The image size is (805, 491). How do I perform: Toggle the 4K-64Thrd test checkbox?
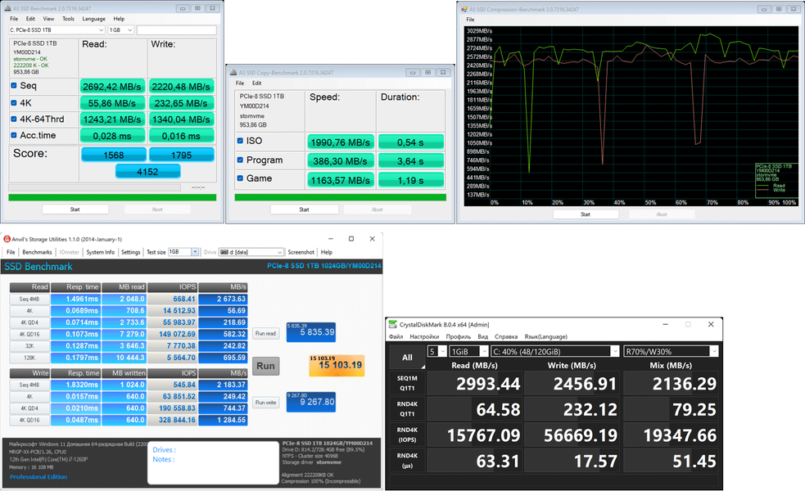[14, 119]
